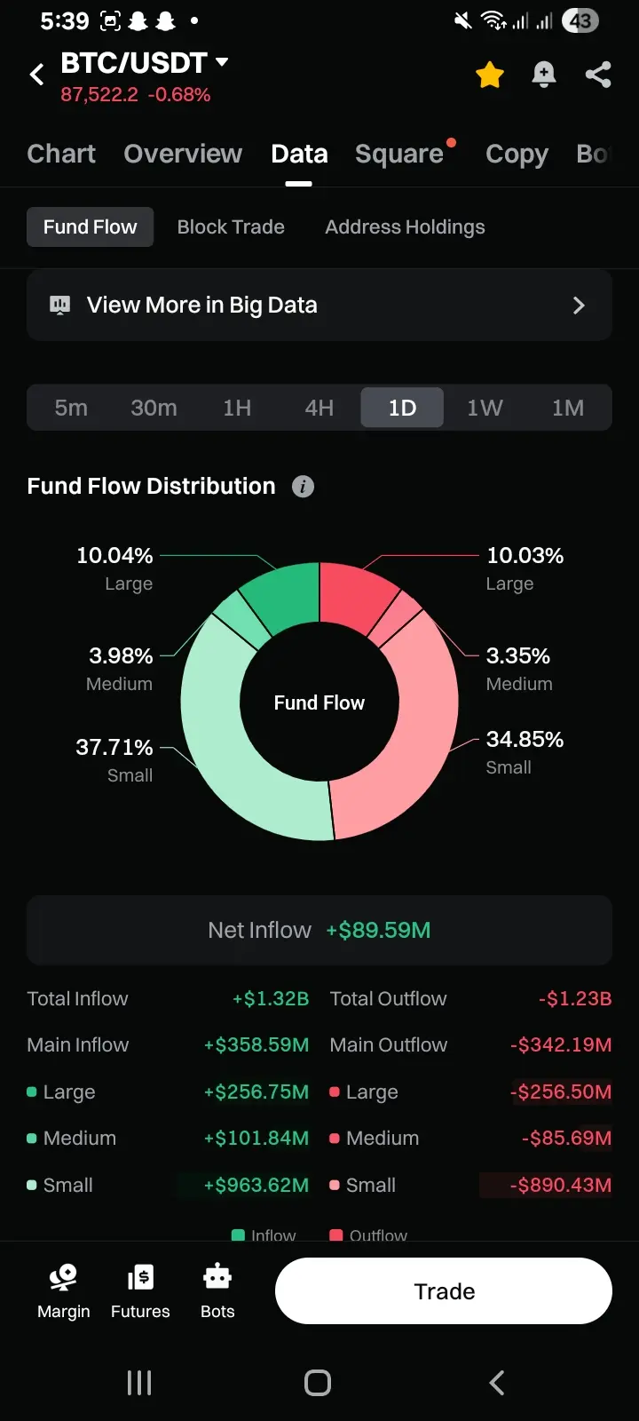639x1421 pixels.
Task: Open Address Holdings section
Action: 405,227
